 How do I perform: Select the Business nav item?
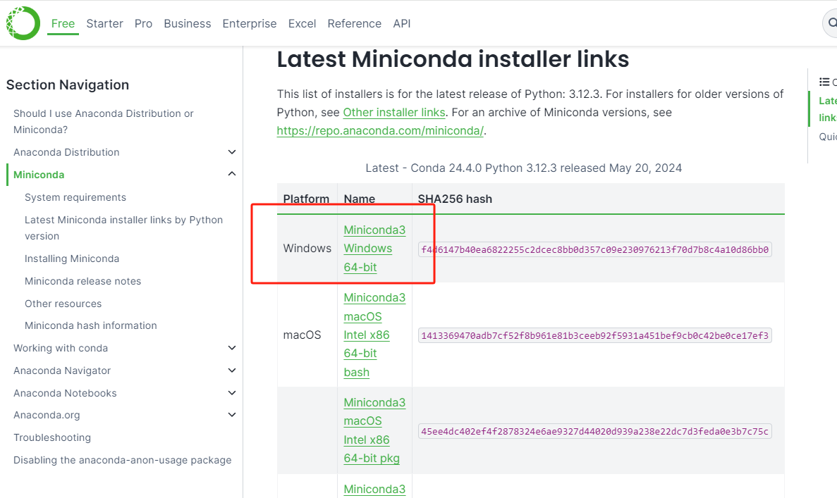coord(187,23)
